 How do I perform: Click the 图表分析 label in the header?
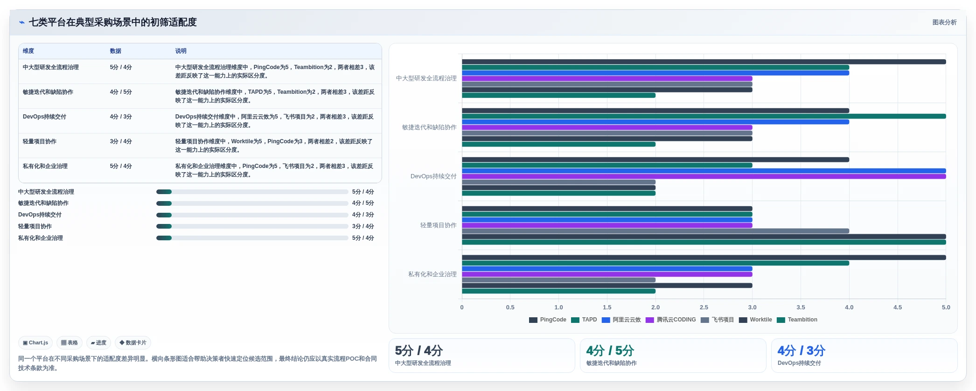944,22
